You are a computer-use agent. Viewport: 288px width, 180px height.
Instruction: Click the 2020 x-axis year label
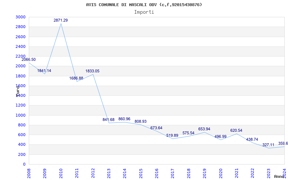coord(221,173)
